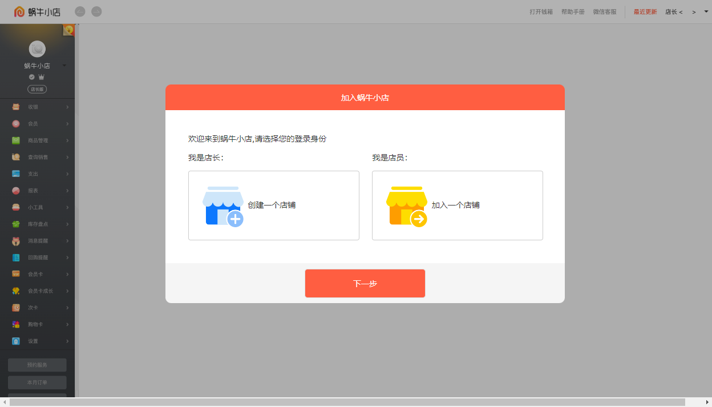
Task: Expand the 回购提醒 row chevron
Action: (x=67, y=257)
